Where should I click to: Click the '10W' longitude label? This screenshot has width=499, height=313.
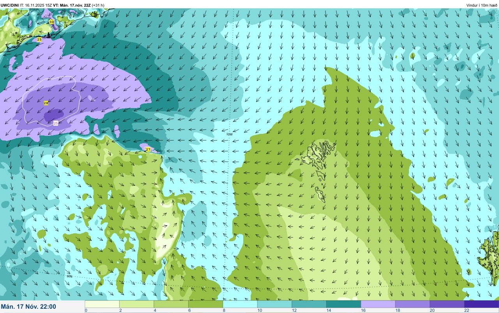[x=230, y=134]
